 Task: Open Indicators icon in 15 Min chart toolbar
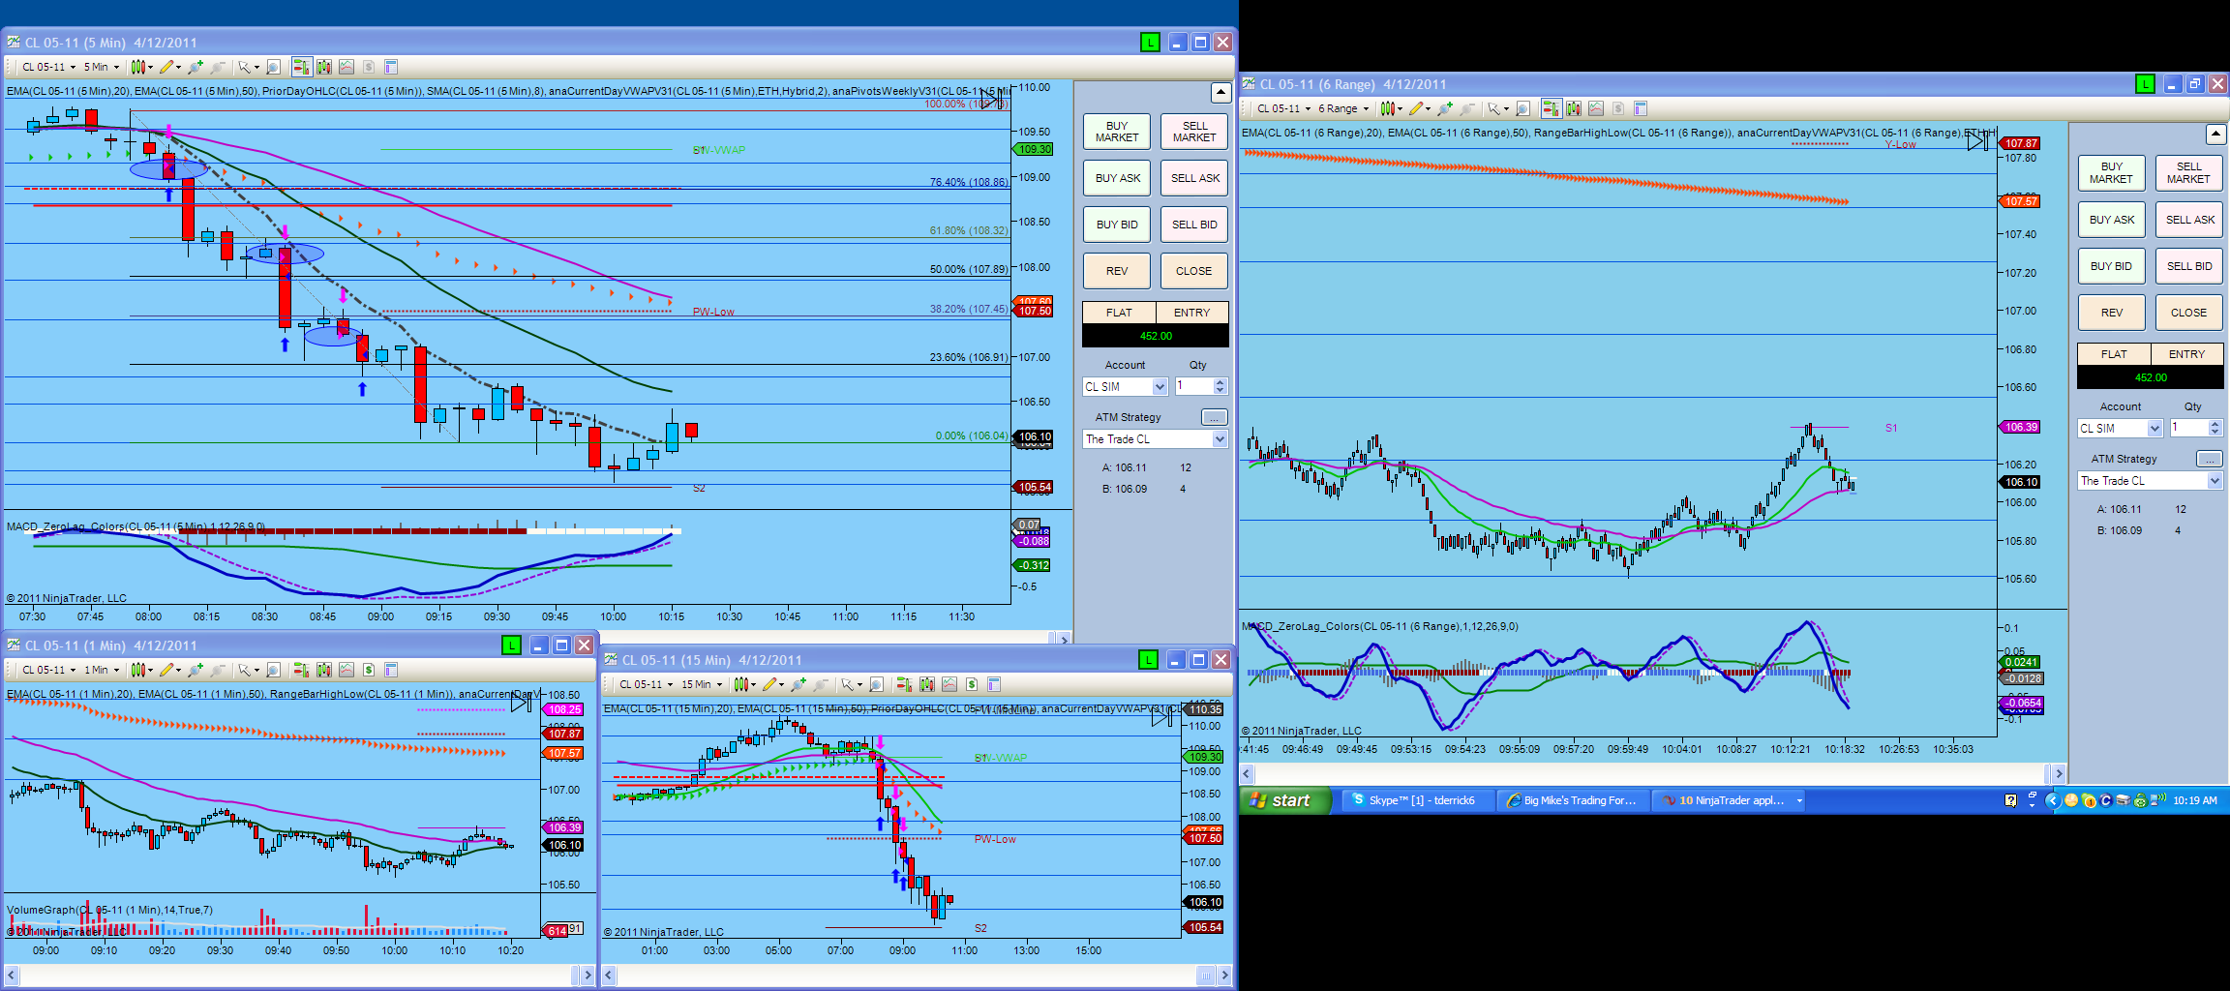[x=949, y=684]
